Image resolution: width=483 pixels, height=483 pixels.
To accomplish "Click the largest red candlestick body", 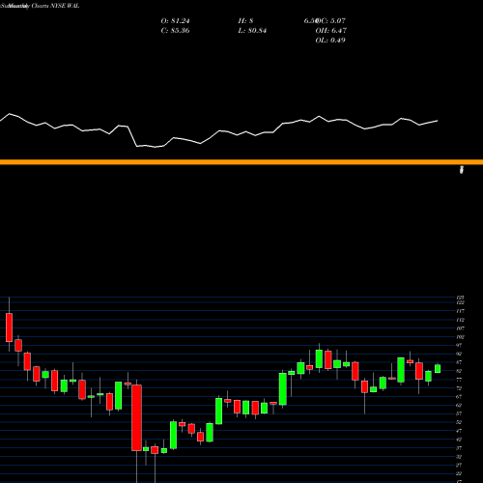I will tap(136, 418).
